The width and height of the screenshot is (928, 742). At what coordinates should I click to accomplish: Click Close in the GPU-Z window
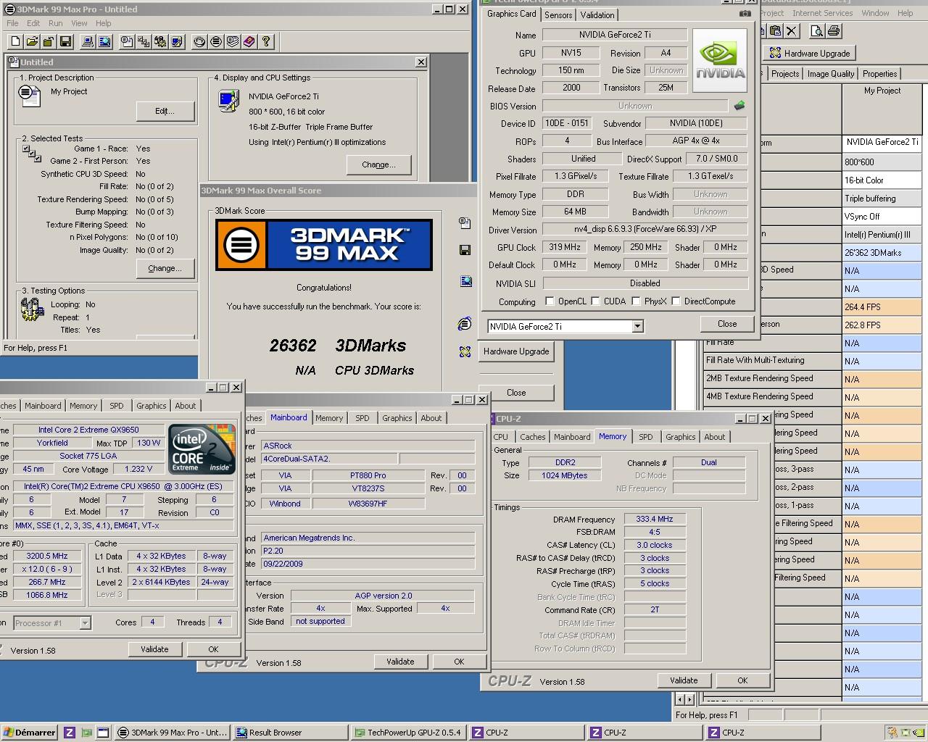pos(727,324)
